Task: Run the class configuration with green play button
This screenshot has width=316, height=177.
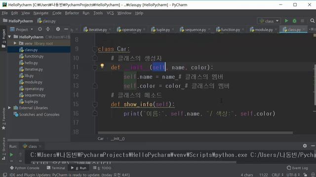Action: (x=286, y=21)
